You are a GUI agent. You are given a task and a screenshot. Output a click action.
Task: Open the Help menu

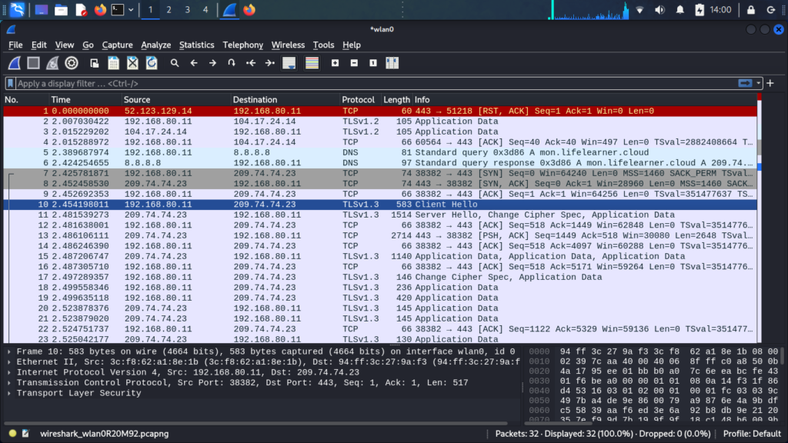[351, 45]
